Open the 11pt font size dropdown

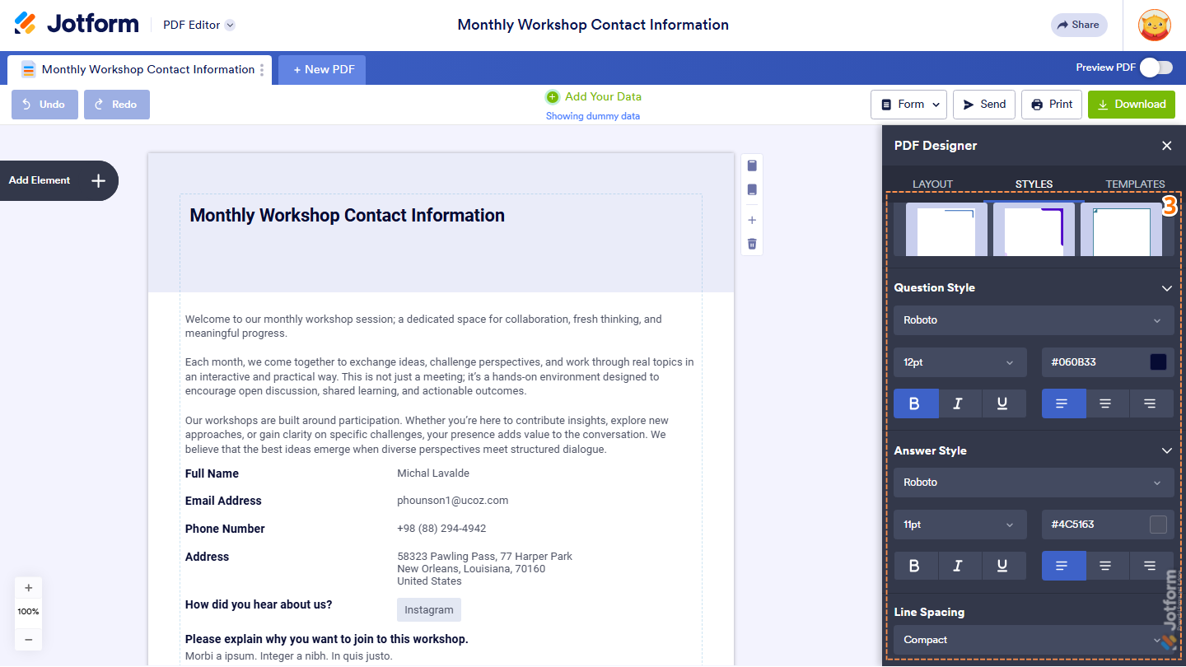(x=960, y=525)
